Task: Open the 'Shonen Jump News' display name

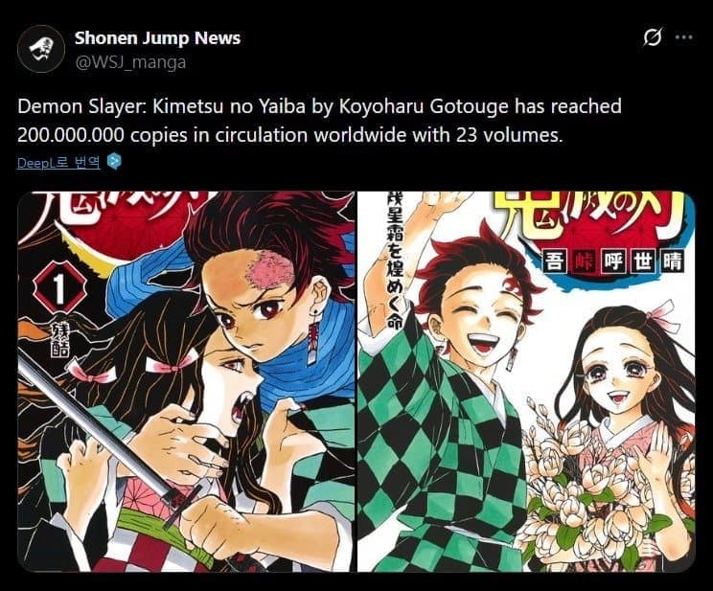Action: click(x=157, y=38)
